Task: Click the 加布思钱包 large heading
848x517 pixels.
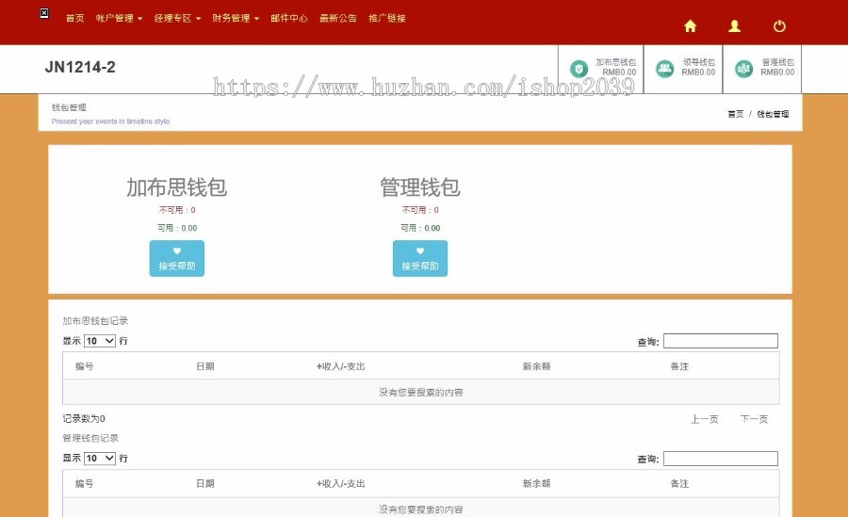Action: (x=177, y=187)
